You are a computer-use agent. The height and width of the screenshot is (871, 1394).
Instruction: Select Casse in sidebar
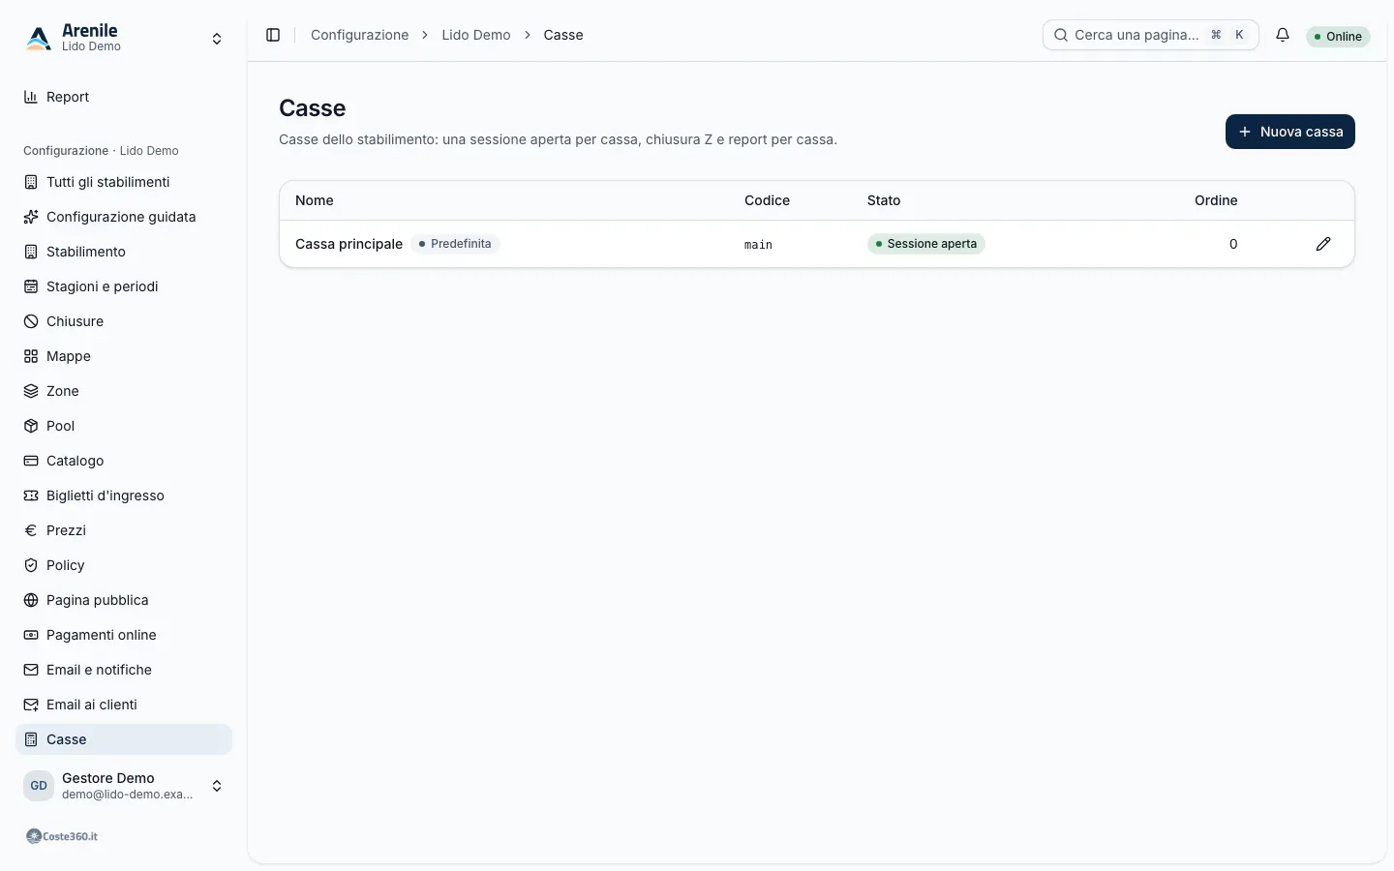tap(124, 739)
